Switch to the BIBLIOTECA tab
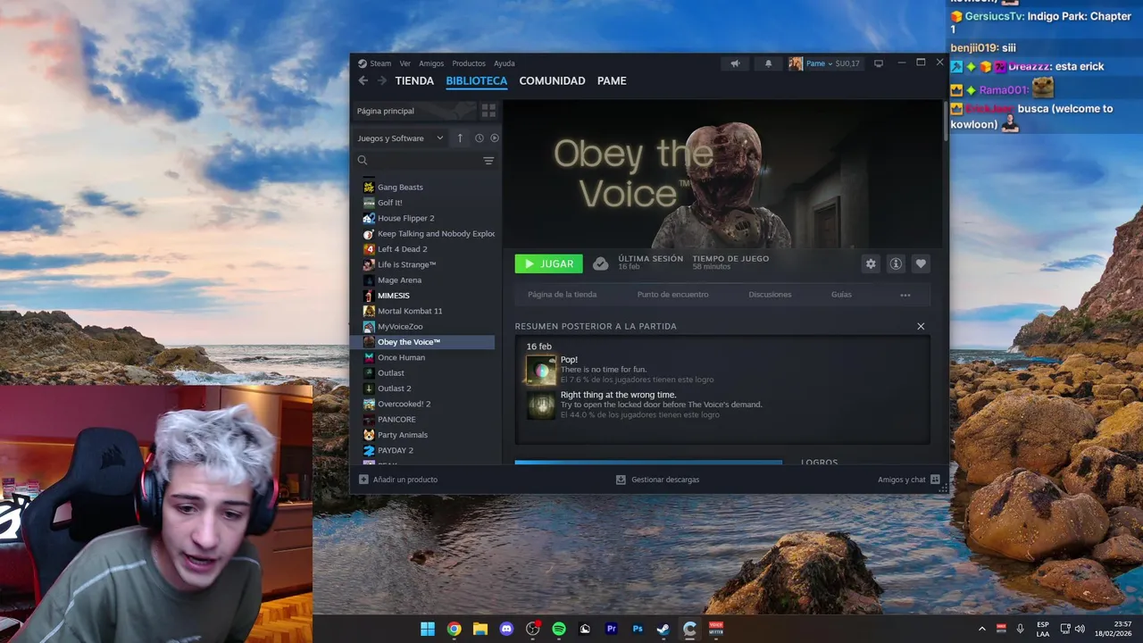Screen dimensions: 1143x643 [x=476, y=80]
